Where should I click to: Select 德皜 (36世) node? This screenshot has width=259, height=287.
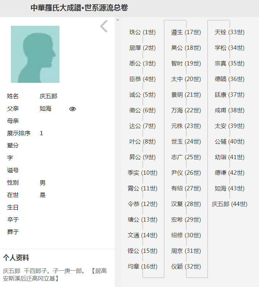[229, 79]
